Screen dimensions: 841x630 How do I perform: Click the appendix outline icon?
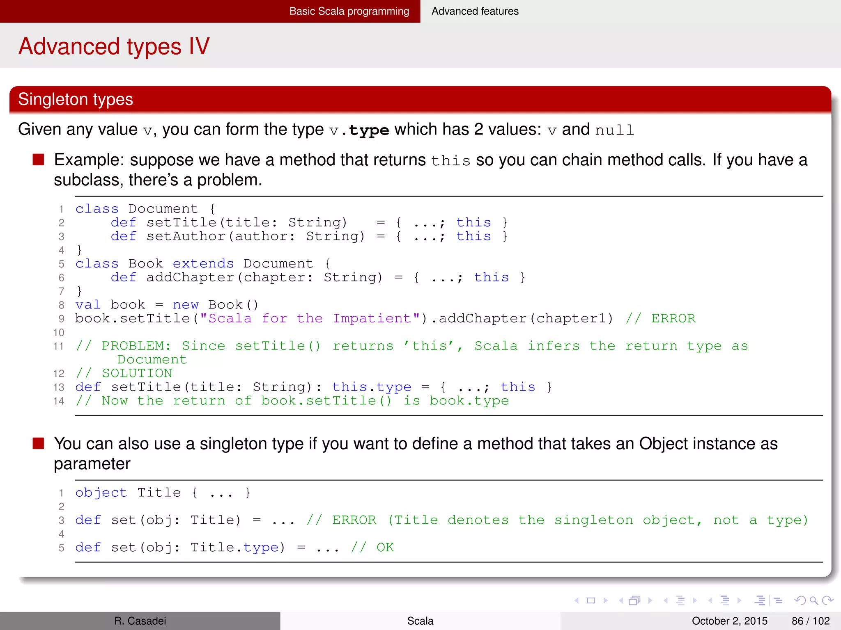778,600
